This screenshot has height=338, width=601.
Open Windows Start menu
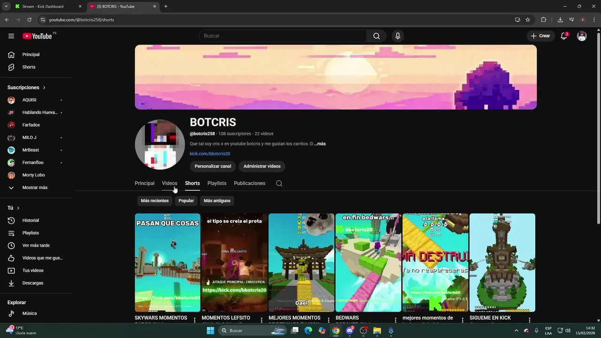[210, 330]
